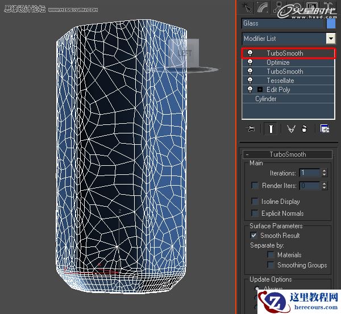The width and height of the screenshot is (341, 314).
Task: Toggle lightbulb for the Edit Poly modifier
Action: pyautogui.click(x=250, y=90)
